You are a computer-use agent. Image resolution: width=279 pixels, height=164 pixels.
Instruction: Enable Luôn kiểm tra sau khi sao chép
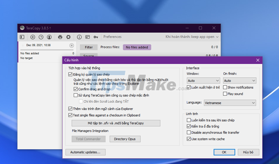(189, 120)
